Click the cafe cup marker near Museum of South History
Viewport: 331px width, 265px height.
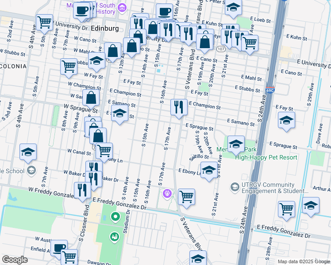[x=82, y=11]
